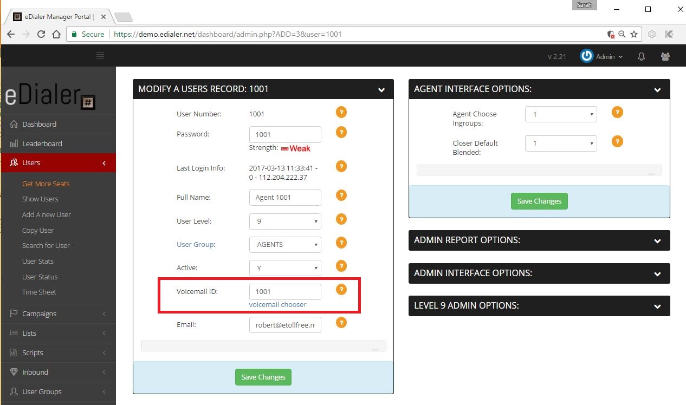Expand Admin Report Options panel

(539, 240)
